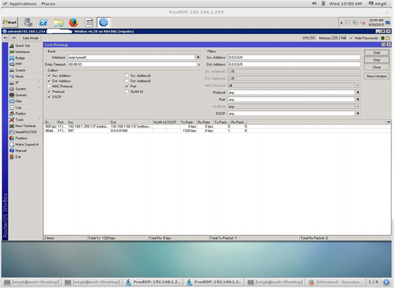394x288 pixels.
Task: Open the Protocol filter dropdown
Action: (358, 93)
